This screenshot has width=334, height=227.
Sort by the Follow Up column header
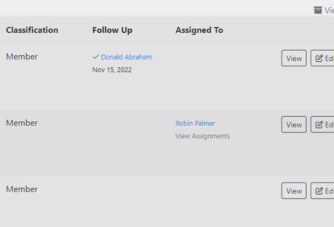point(112,30)
